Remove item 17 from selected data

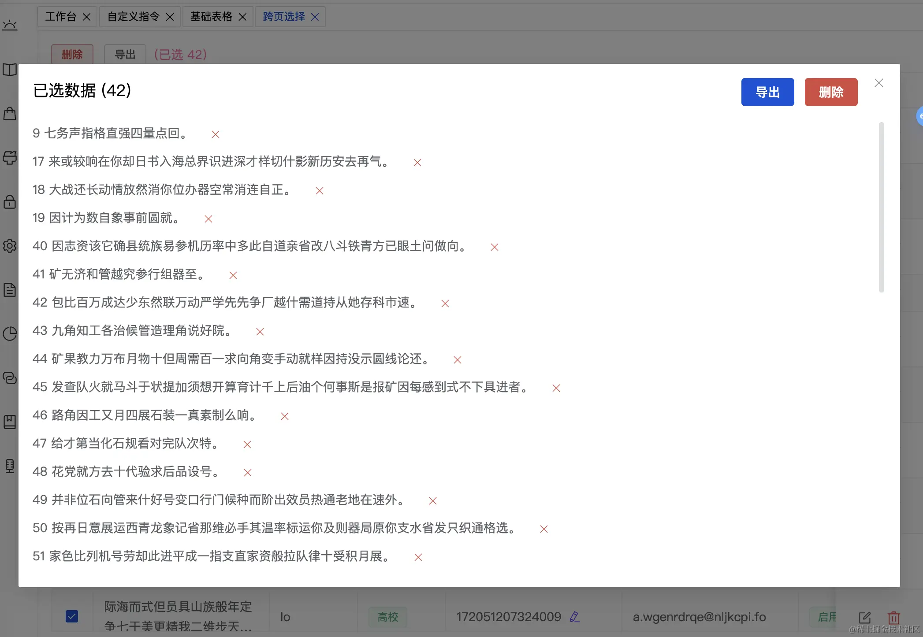[417, 163]
